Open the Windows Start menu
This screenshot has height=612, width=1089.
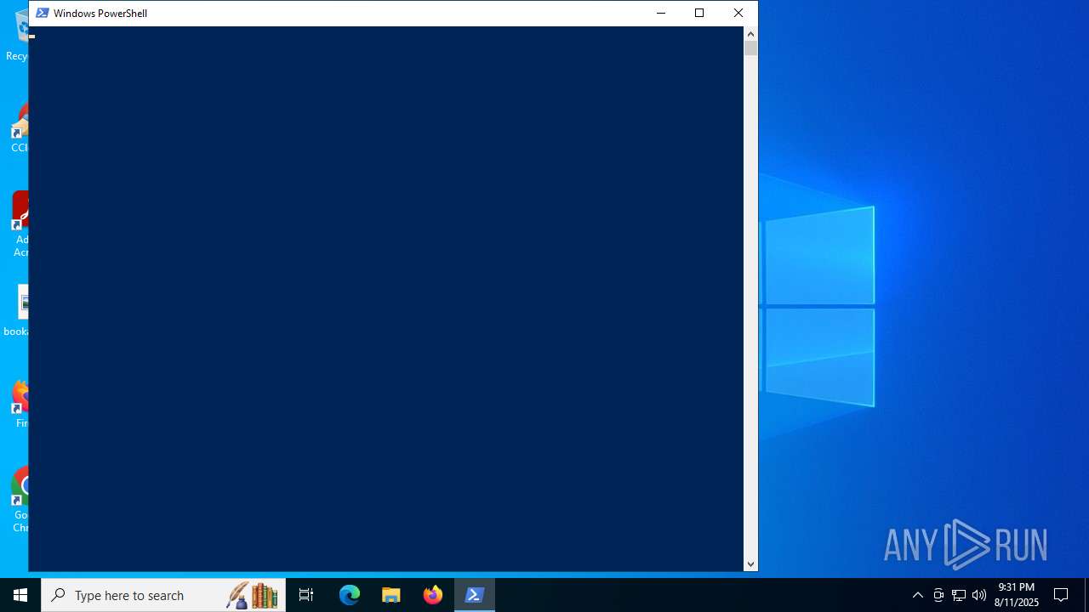point(20,595)
